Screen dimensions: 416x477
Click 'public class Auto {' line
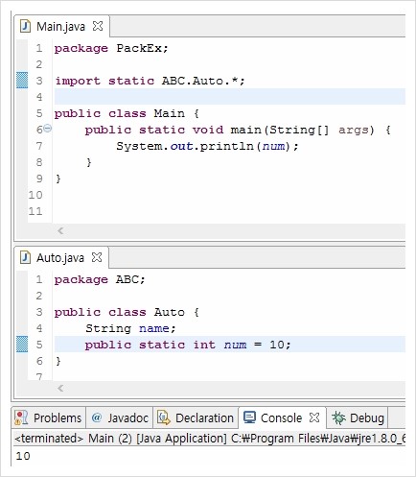tap(127, 312)
